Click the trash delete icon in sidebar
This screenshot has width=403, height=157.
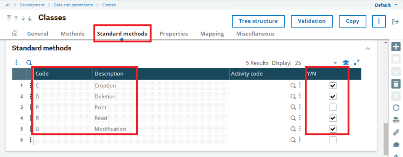396,84
